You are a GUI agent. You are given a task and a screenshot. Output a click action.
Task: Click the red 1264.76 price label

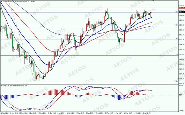[x=182, y=8]
